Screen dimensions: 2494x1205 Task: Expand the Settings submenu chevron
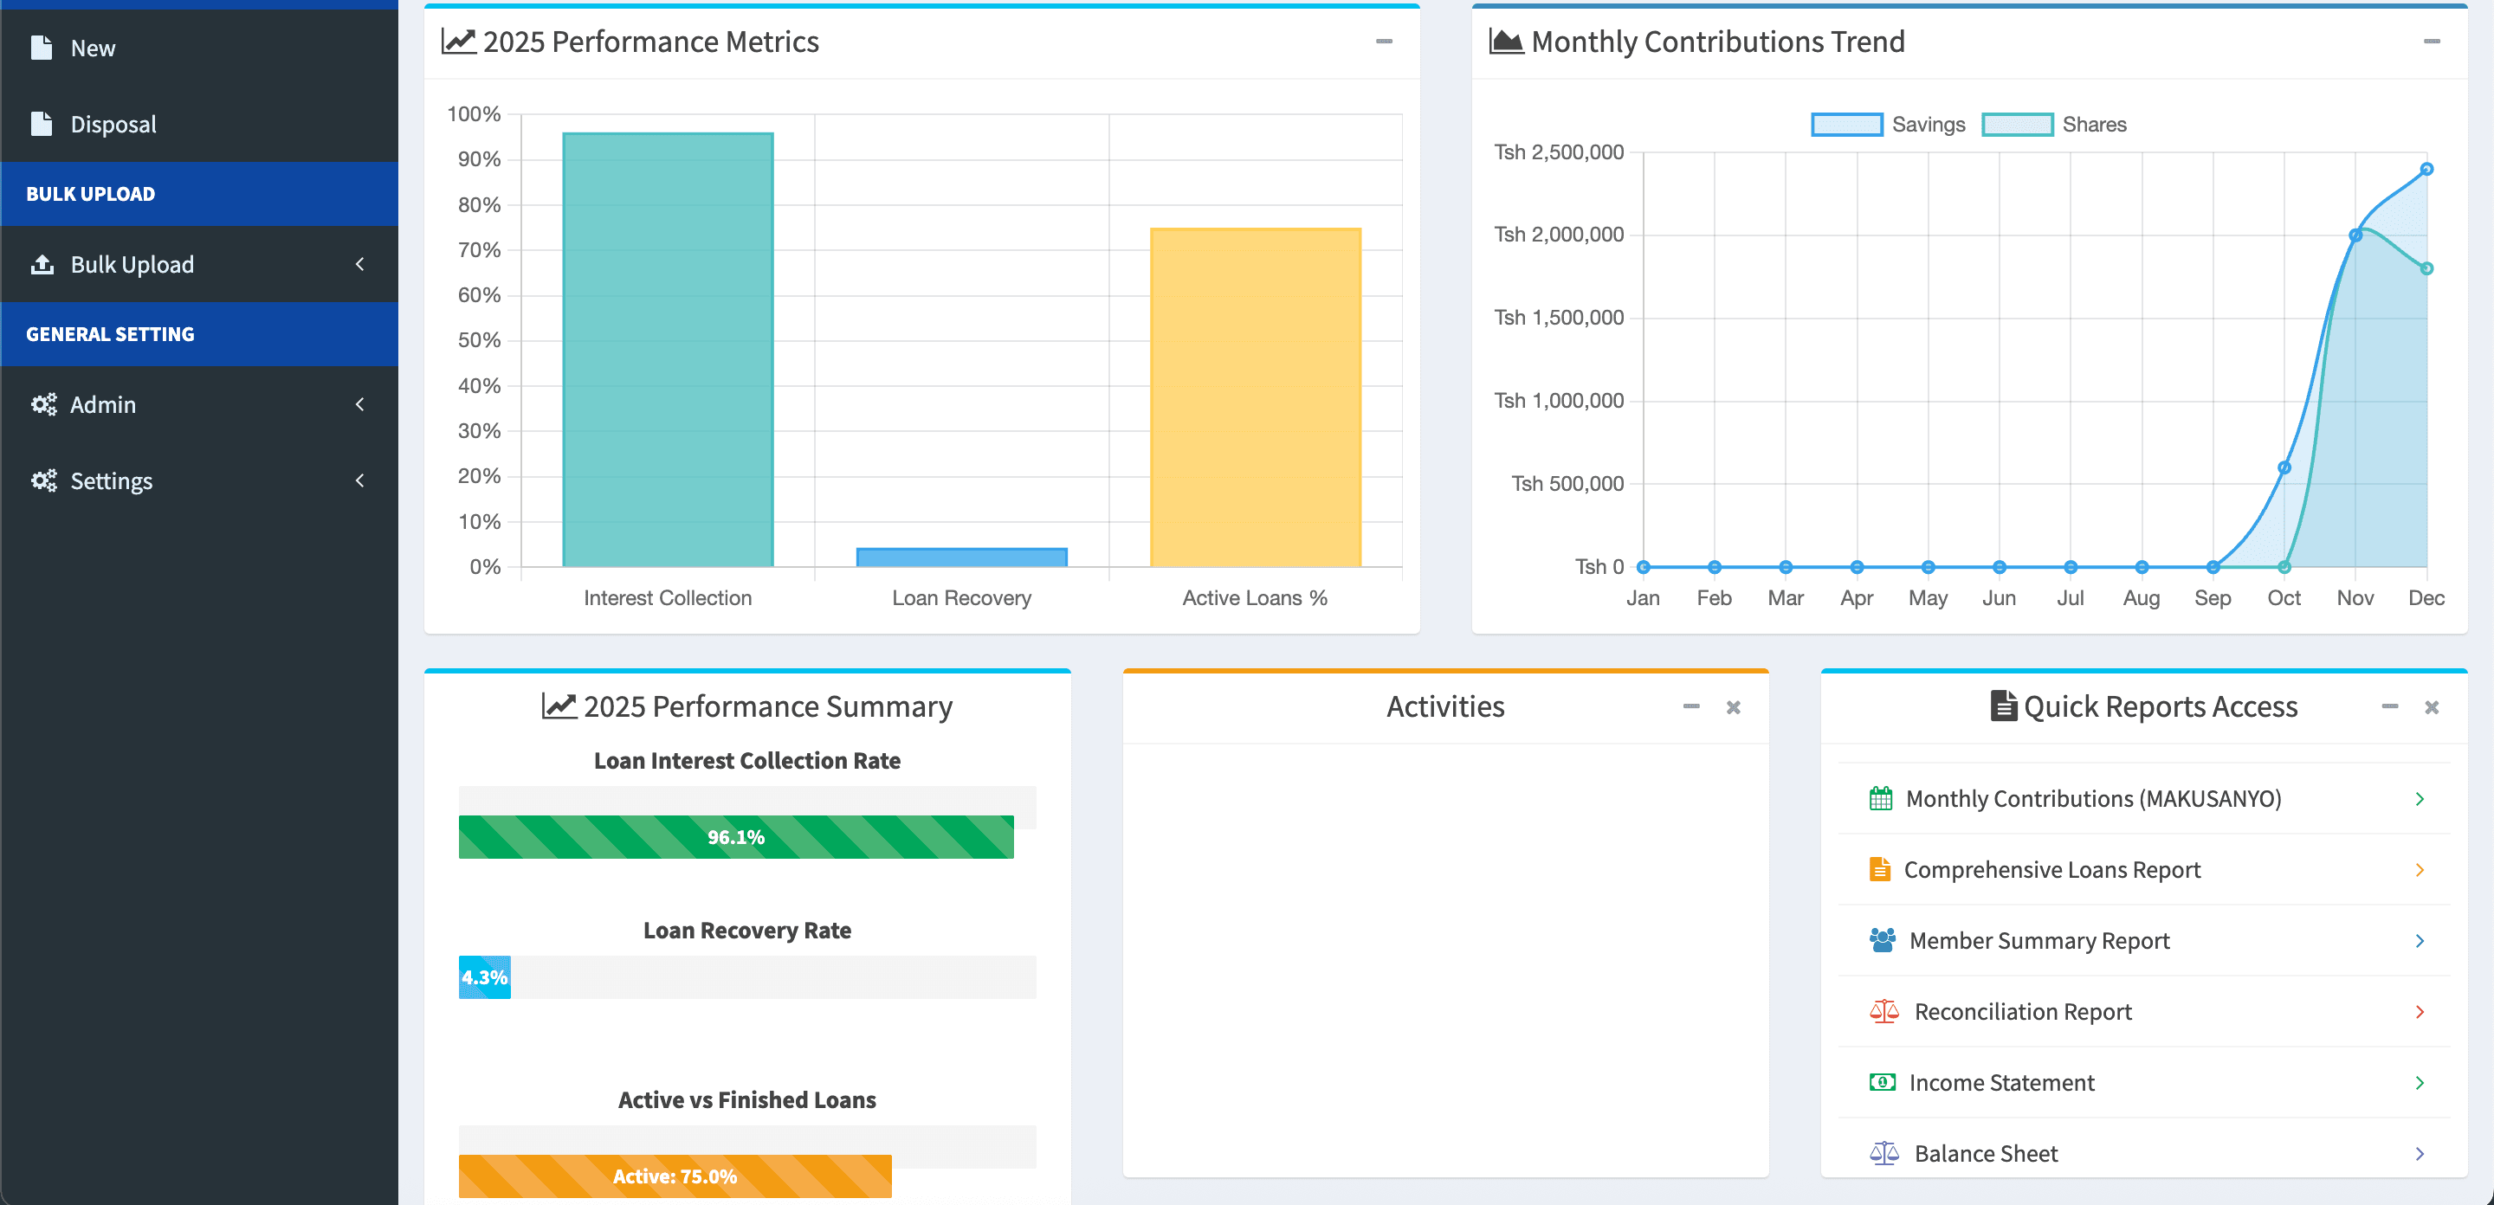(x=360, y=480)
